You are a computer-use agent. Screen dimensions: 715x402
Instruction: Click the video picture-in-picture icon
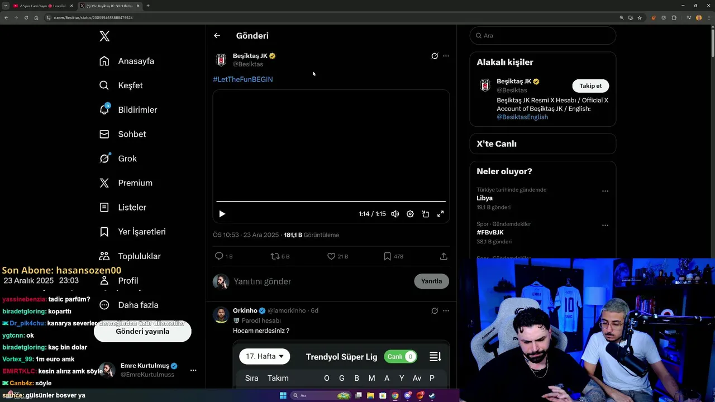tap(425, 214)
